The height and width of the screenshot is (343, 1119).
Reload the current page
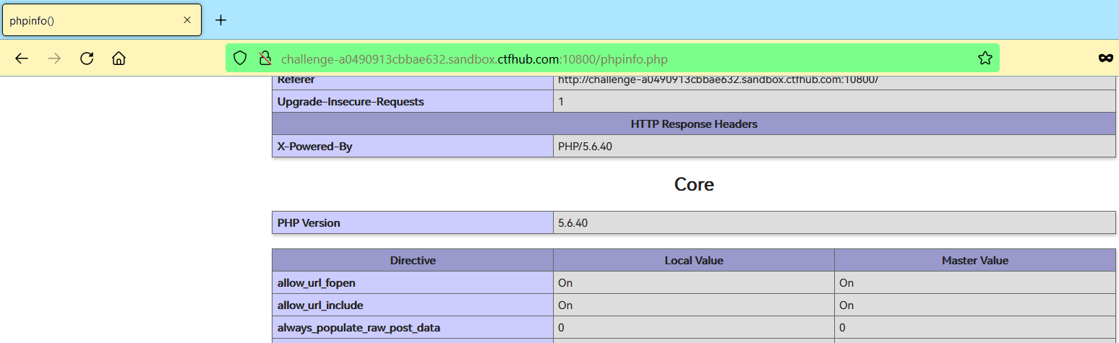87,58
